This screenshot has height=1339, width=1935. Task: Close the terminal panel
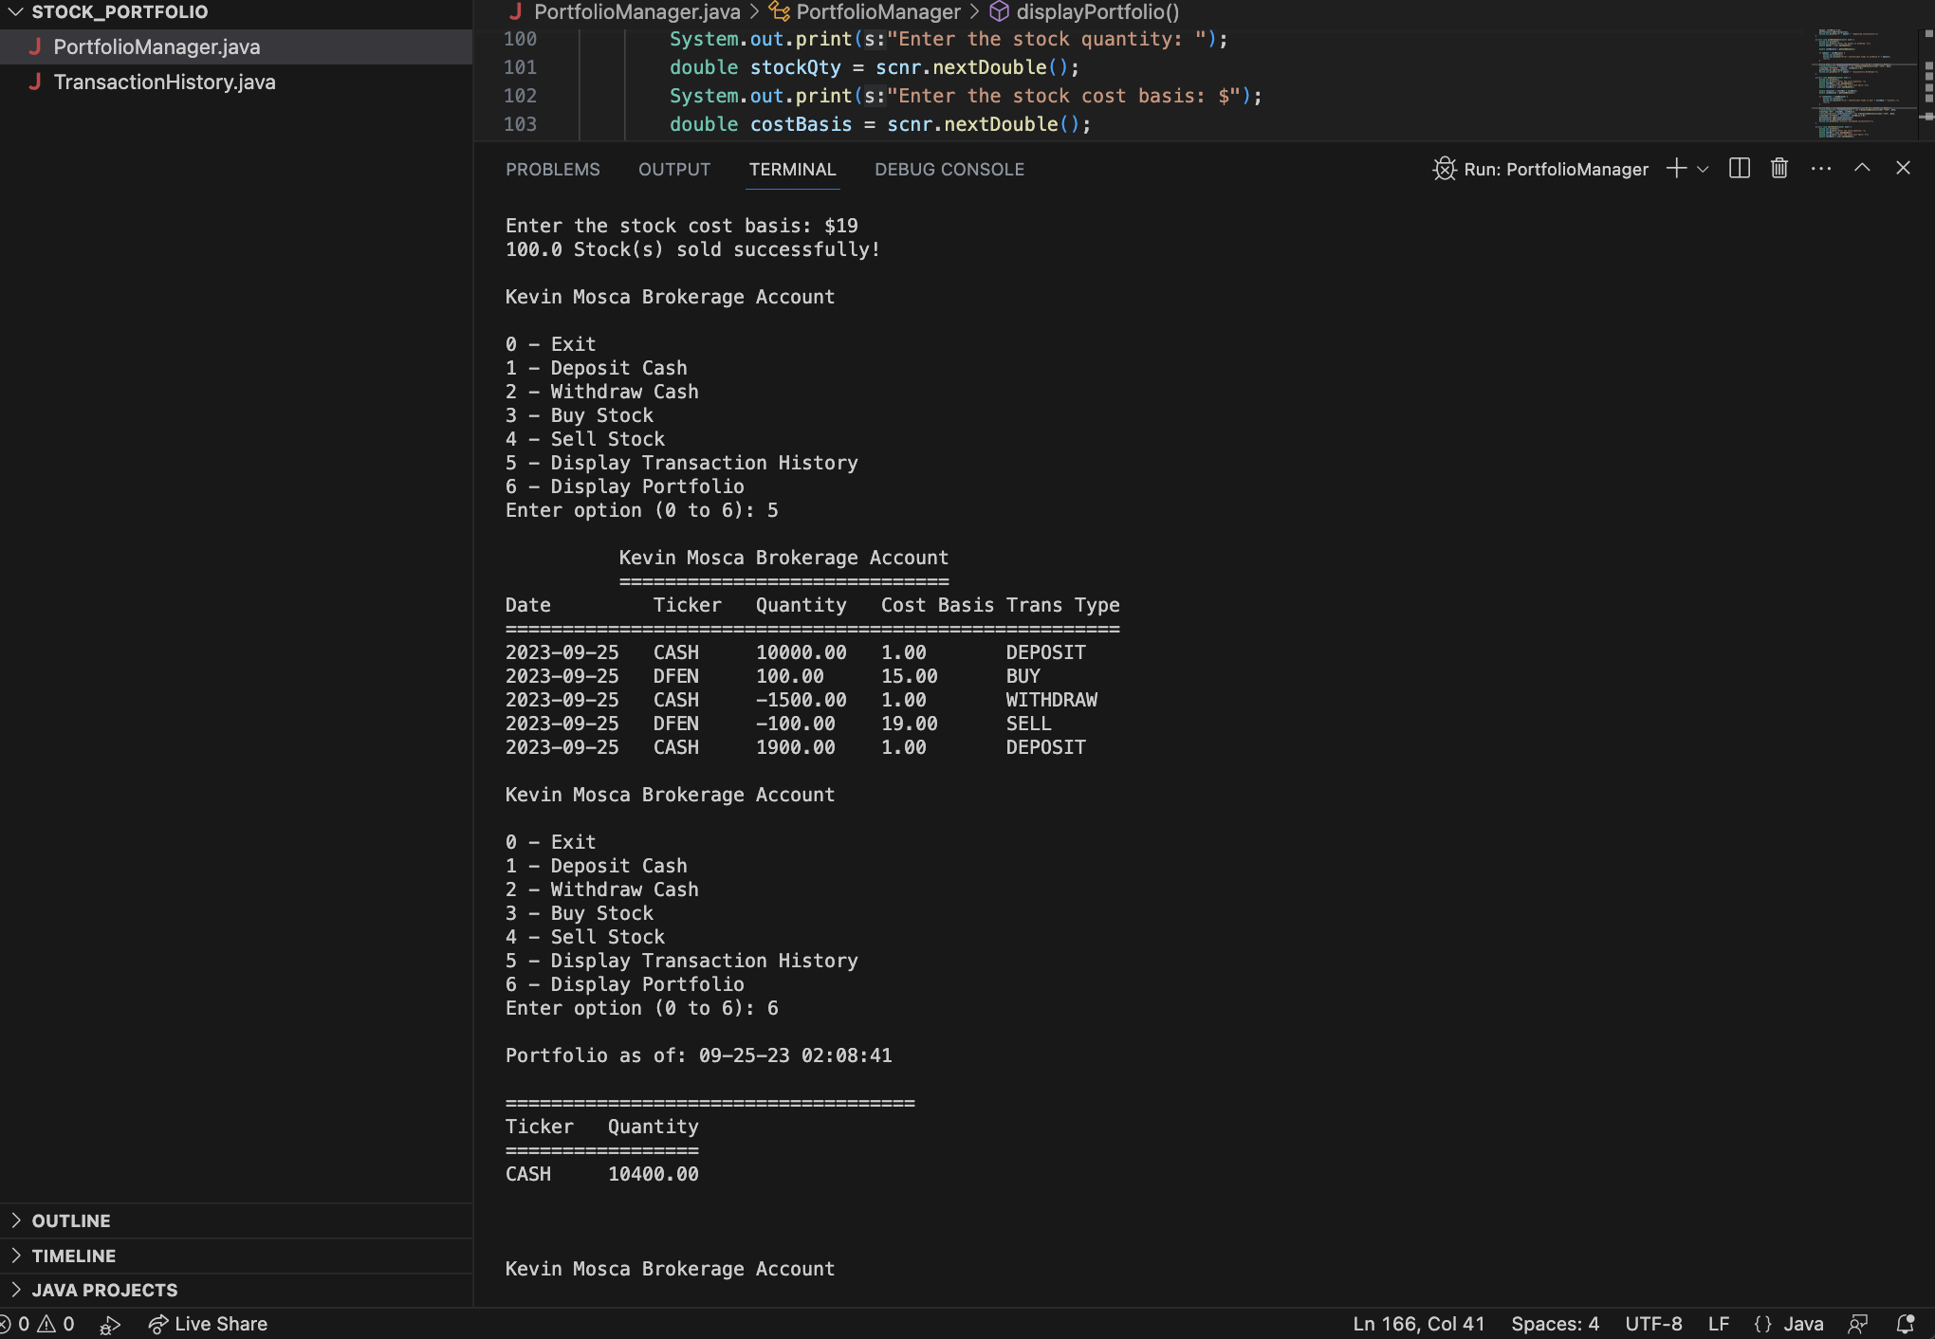[1903, 168]
